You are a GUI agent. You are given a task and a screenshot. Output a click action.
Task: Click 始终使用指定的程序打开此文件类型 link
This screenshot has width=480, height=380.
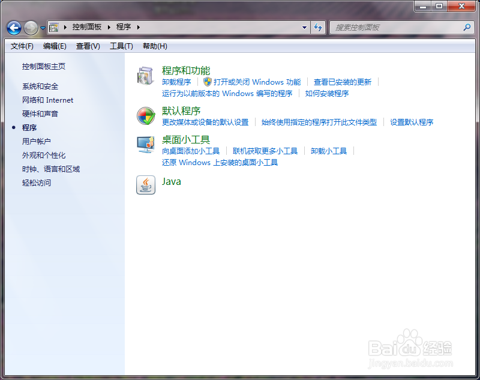tap(319, 122)
